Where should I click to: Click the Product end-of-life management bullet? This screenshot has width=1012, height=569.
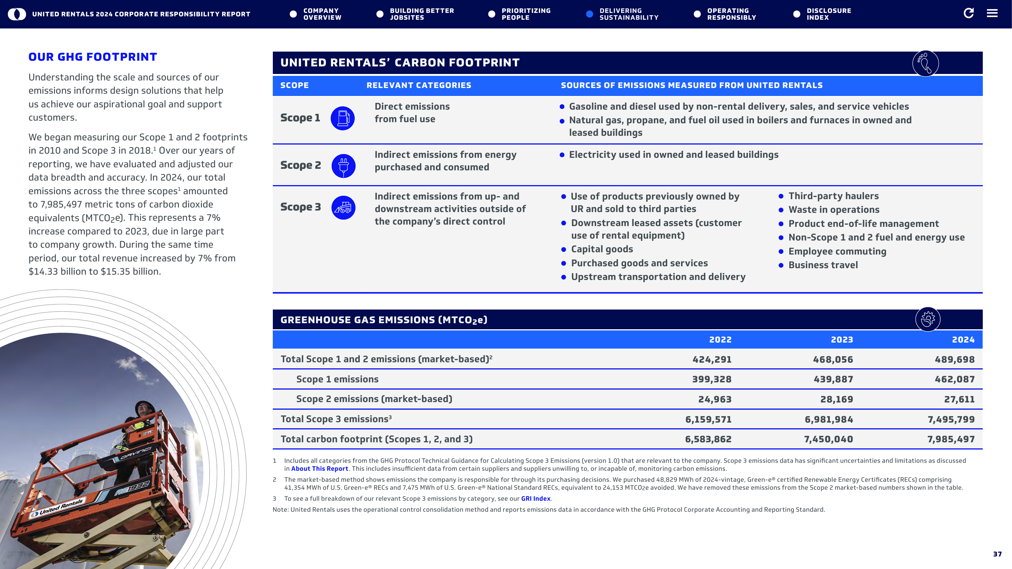point(864,224)
